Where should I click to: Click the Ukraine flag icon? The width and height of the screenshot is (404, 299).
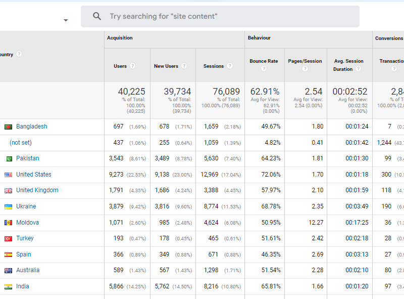click(x=8, y=207)
